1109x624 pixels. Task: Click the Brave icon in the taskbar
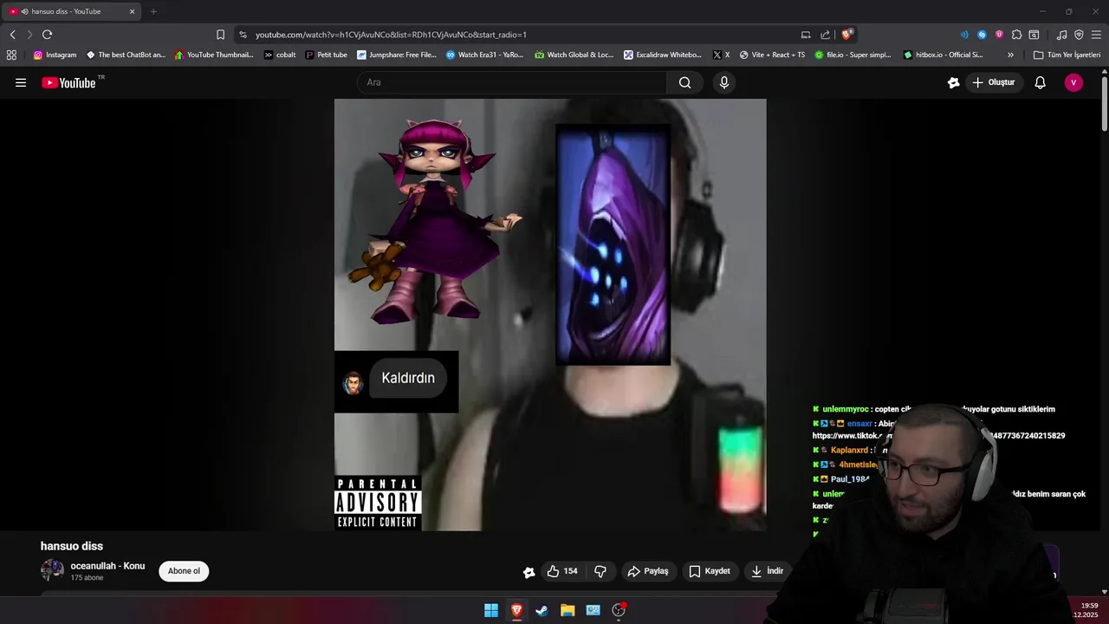[516, 610]
